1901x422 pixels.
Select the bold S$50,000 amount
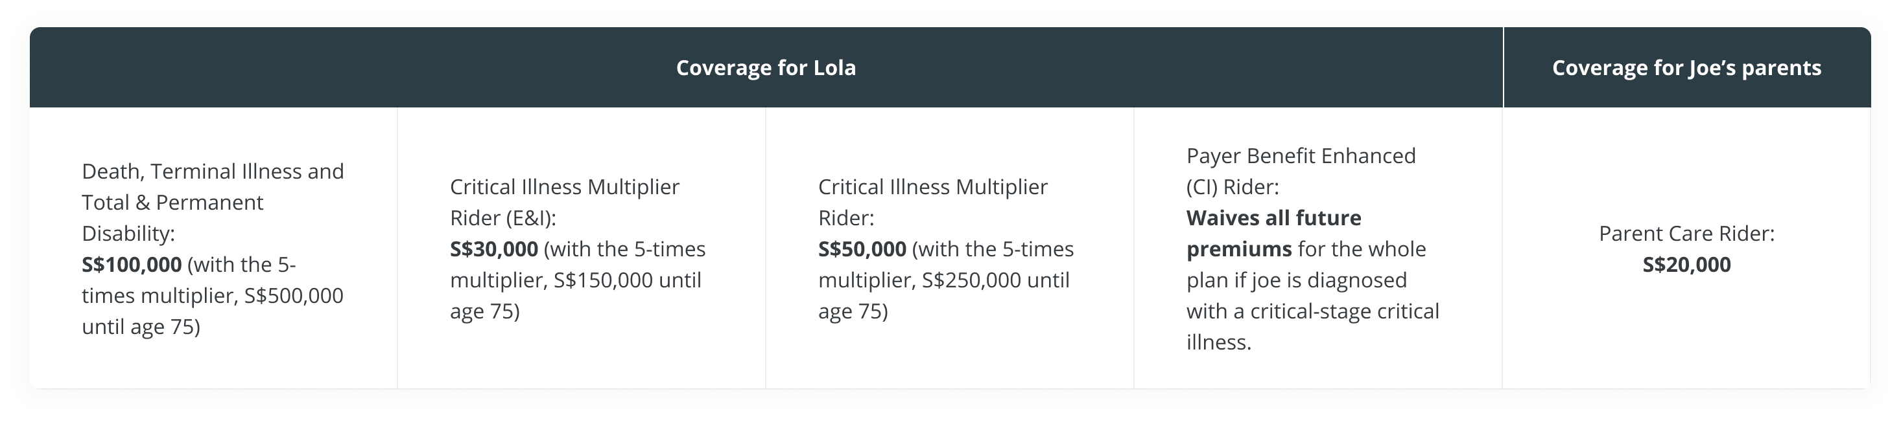coord(862,249)
